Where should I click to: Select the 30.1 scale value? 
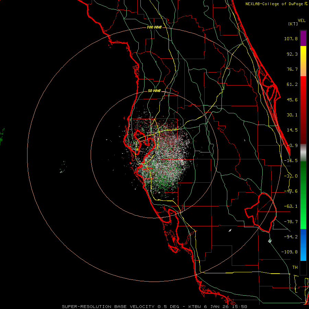click(x=292, y=115)
